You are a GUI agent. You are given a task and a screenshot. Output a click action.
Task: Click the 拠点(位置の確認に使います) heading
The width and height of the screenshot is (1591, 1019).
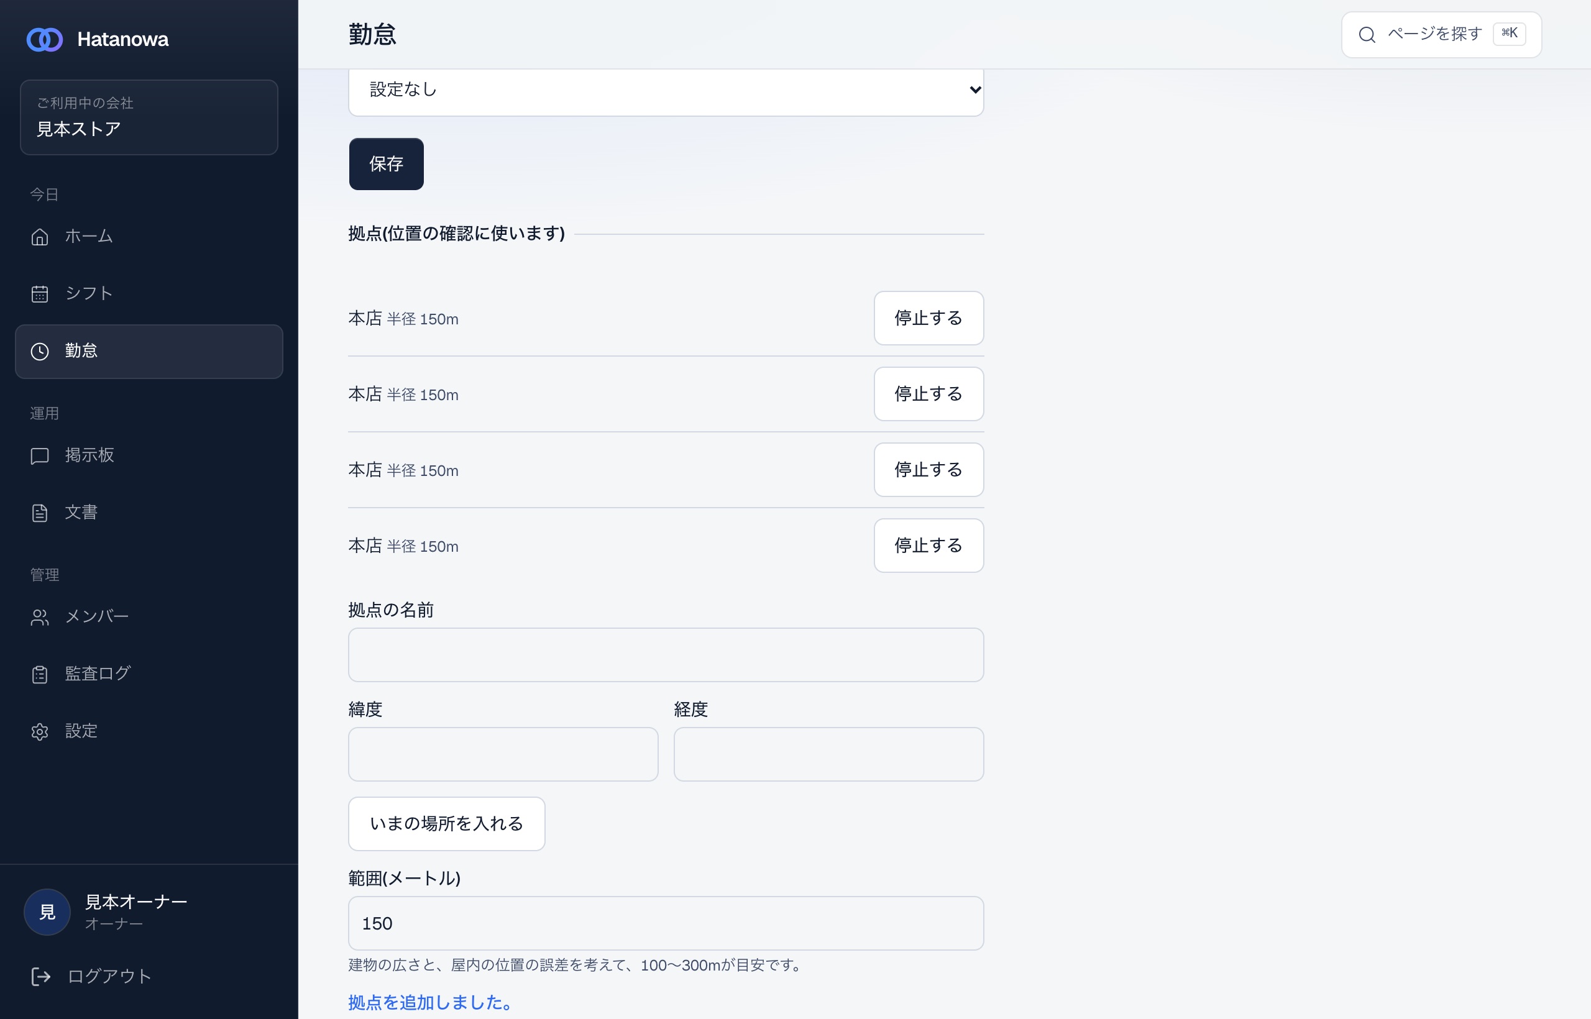coord(457,234)
